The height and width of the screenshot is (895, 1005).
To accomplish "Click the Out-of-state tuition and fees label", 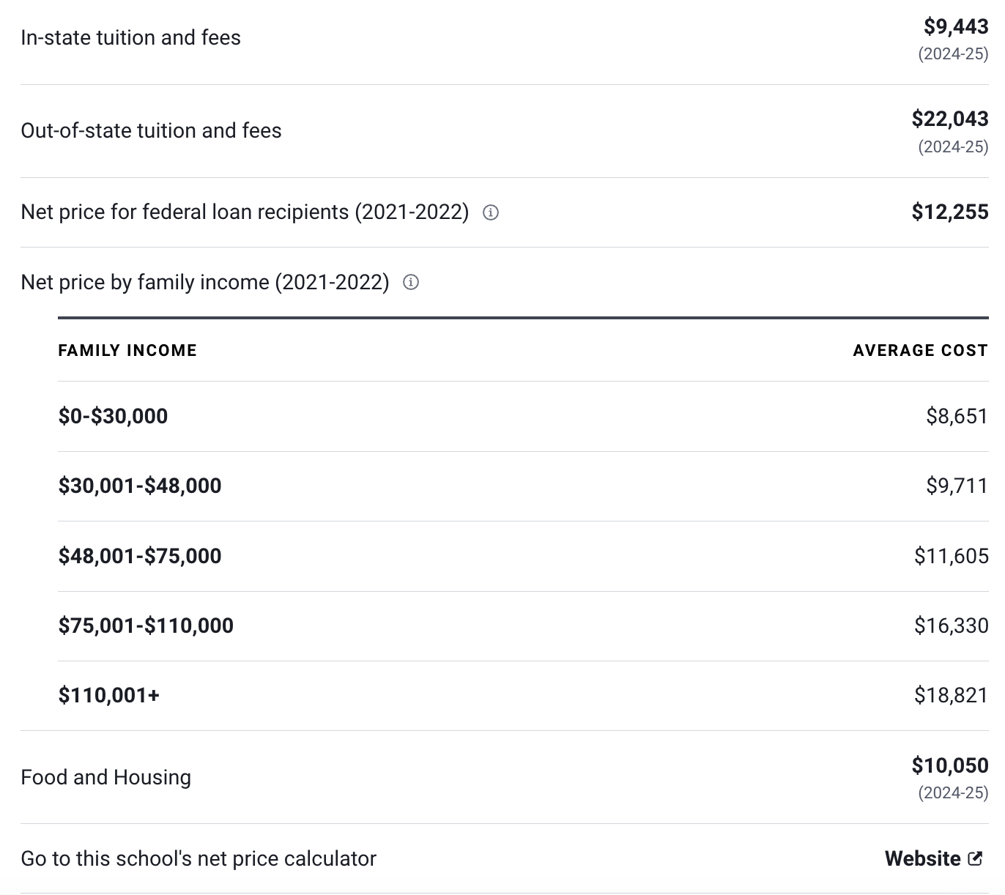I will tap(151, 130).
